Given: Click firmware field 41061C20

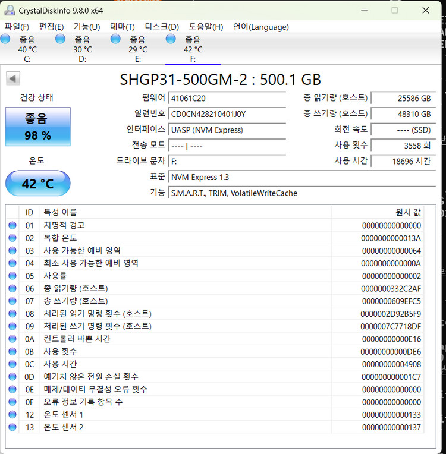Looking at the screenshot, I should (x=227, y=98).
